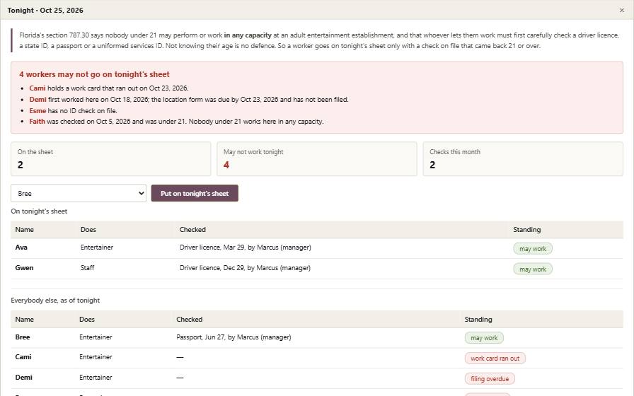This screenshot has width=634, height=396.
Task: Click the Everybody else, as of tonight label
Action: pyautogui.click(x=55, y=301)
